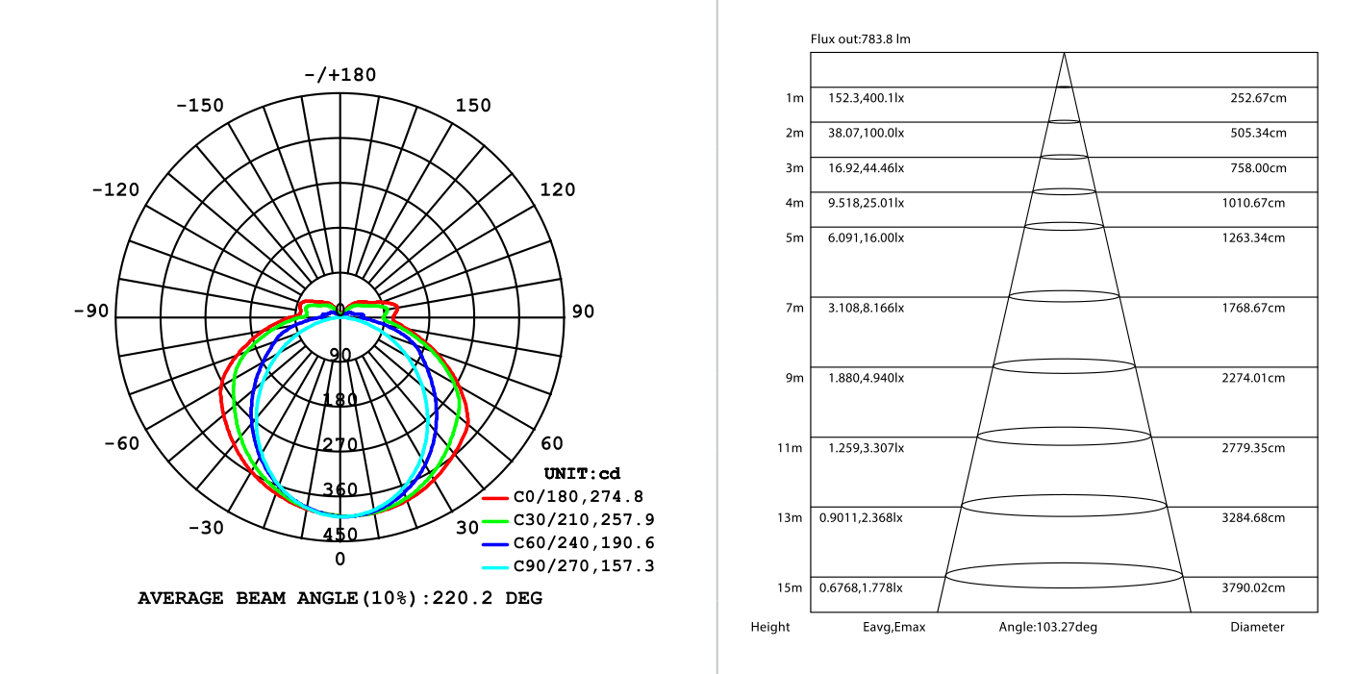Click the 60 polar angle label

coord(552,443)
